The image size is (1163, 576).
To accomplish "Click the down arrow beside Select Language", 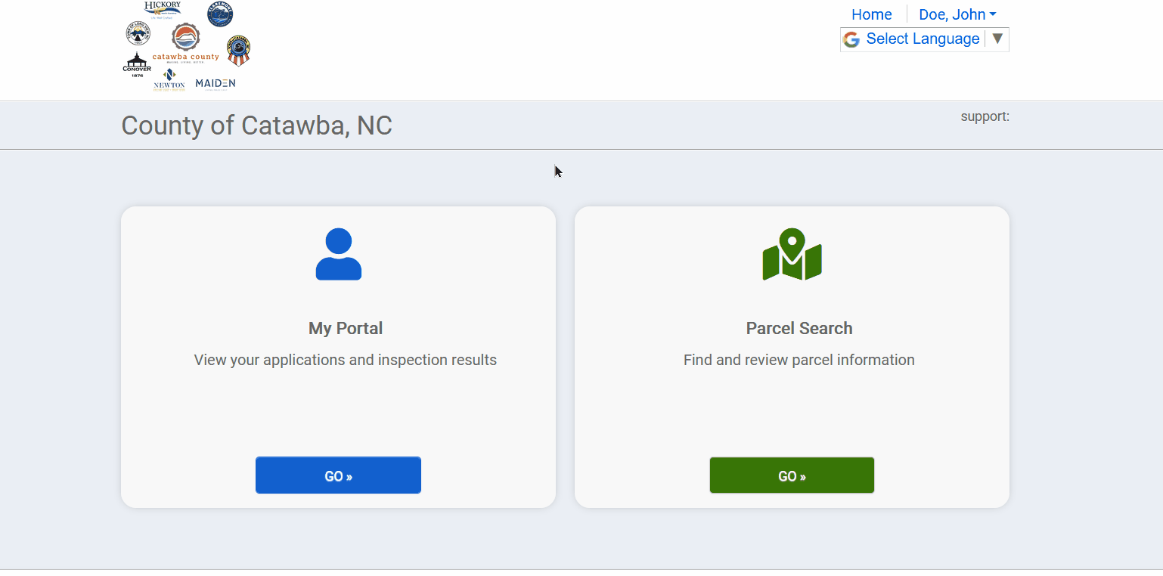I will (x=997, y=39).
